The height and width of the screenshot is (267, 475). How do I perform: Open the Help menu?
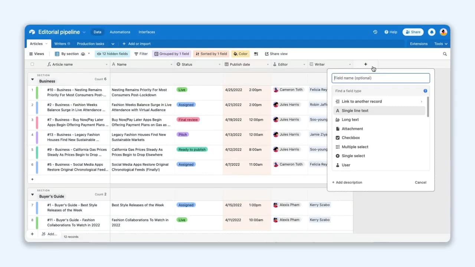coord(391,32)
